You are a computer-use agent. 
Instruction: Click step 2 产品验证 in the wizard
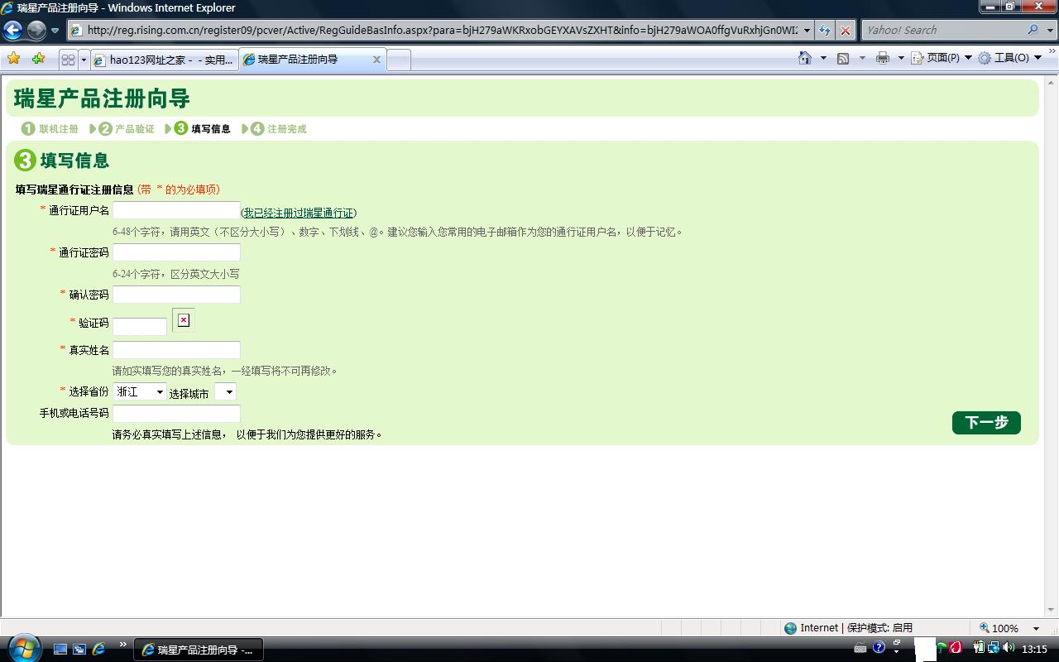click(126, 128)
